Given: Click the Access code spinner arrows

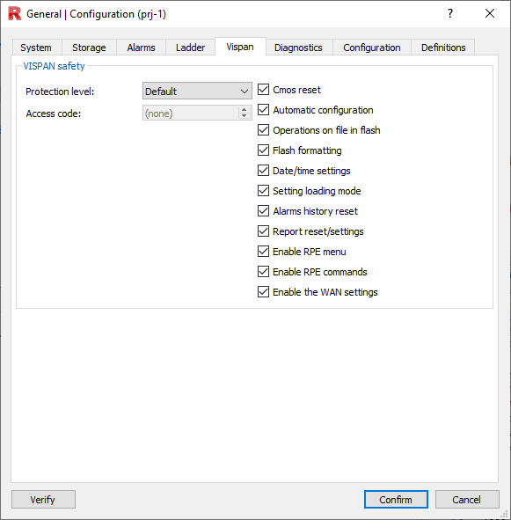Looking at the screenshot, I should pos(245,113).
